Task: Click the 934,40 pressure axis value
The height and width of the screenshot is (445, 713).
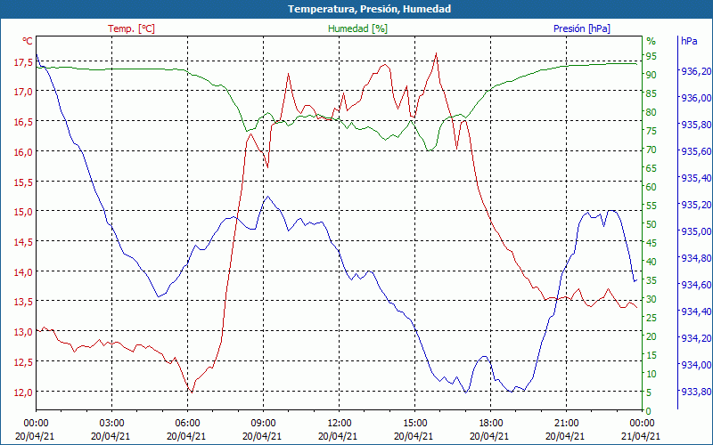Action: click(x=696, y=312)
